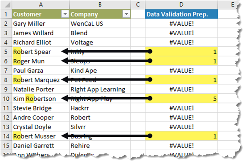Click the row 5 header
Image resolution: width=243 pixels, height=161 pixels.
(x=6, y=52)
